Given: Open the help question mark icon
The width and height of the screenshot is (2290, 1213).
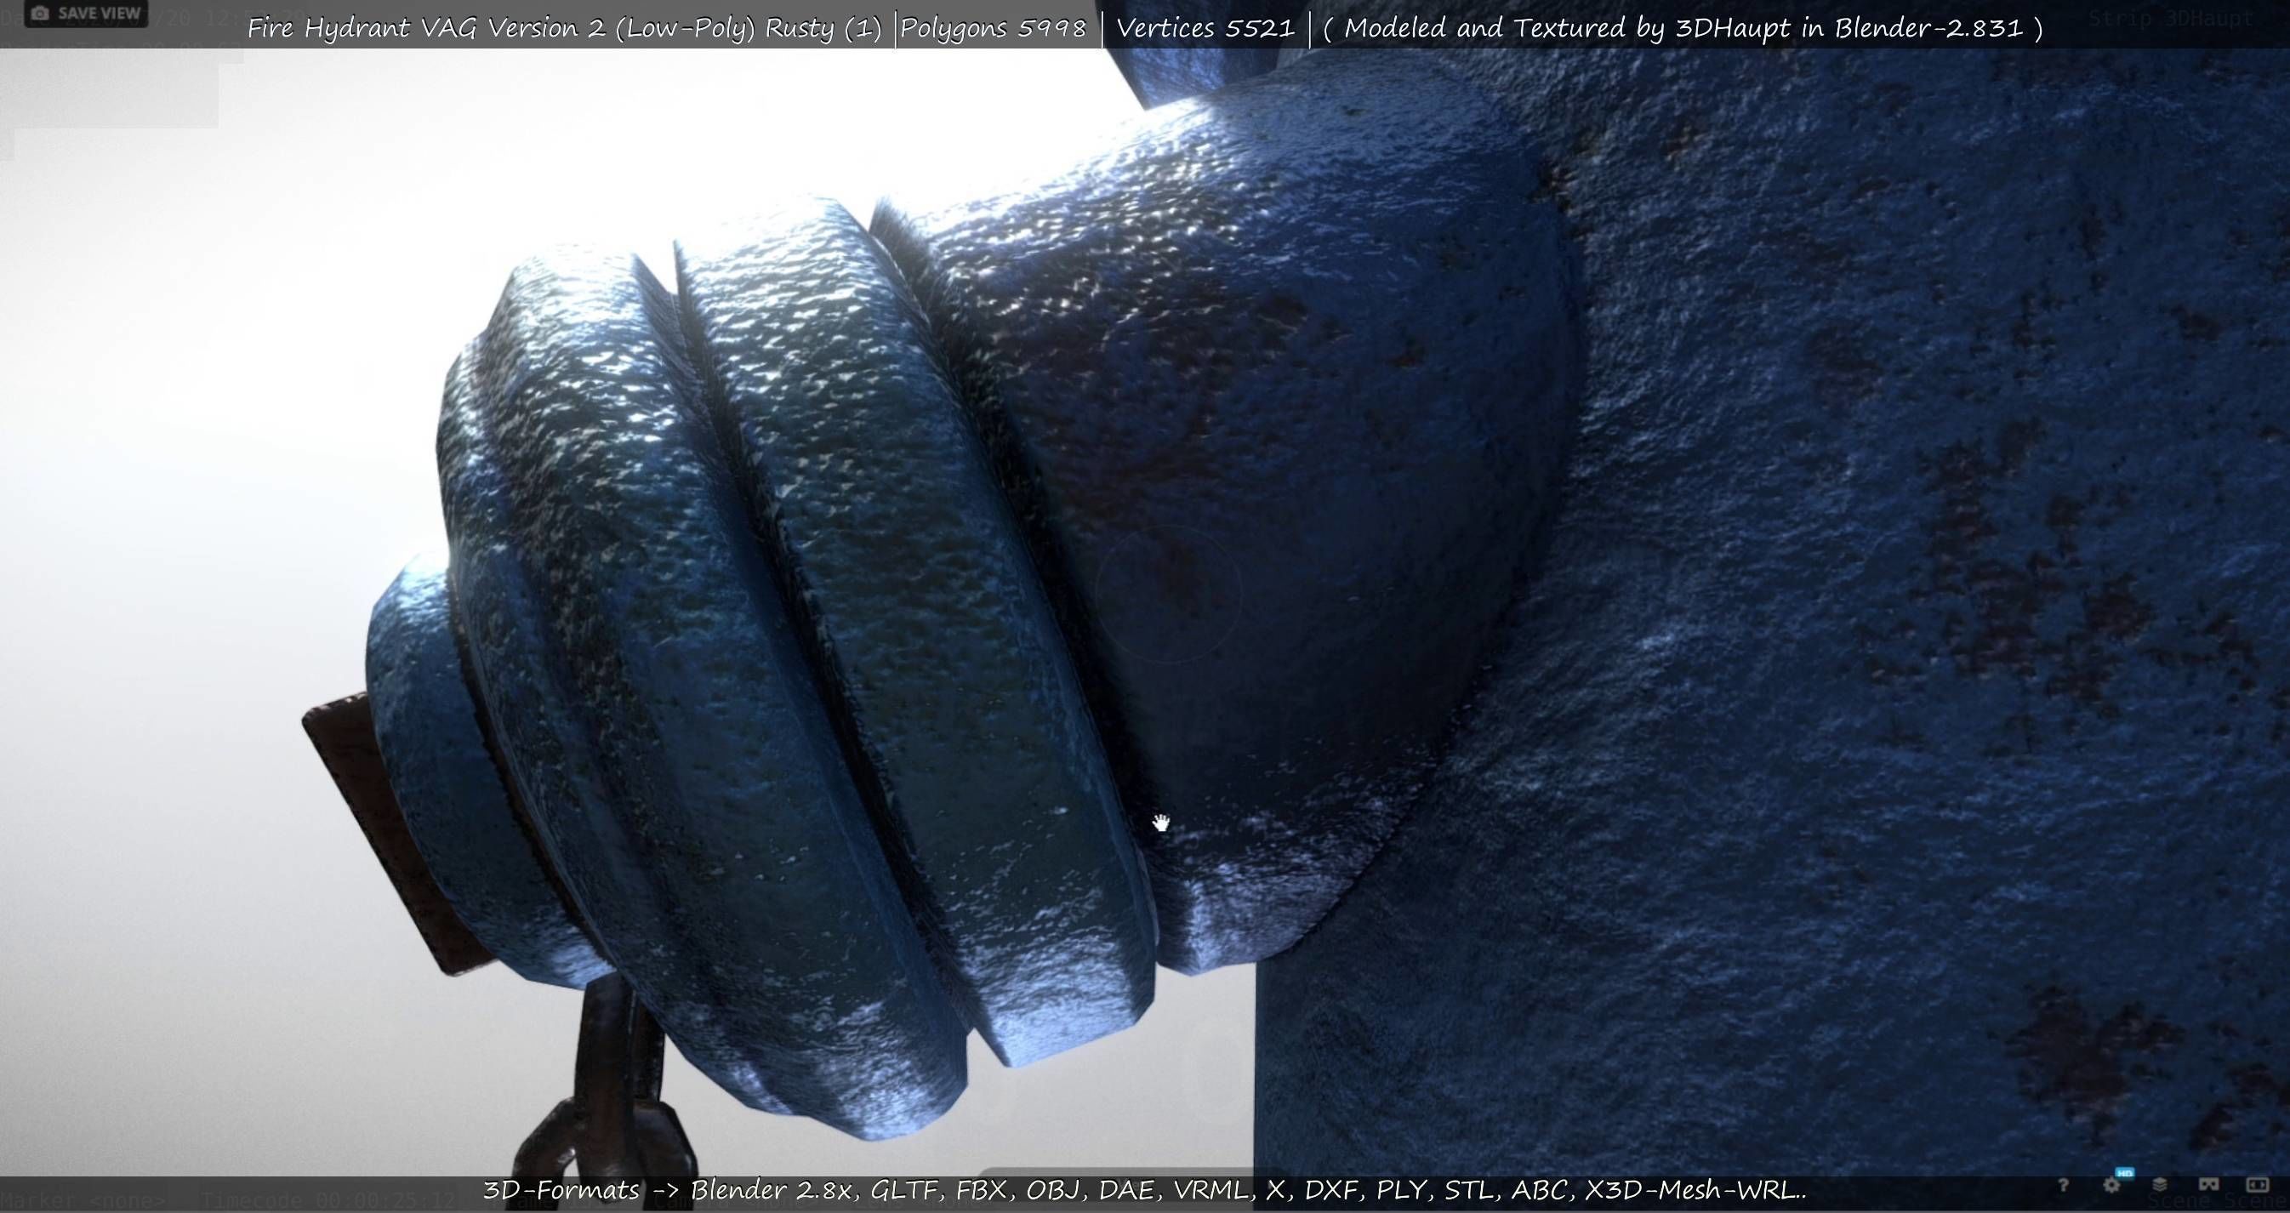Looking at the screenshot, I should coord(2064,1186).
